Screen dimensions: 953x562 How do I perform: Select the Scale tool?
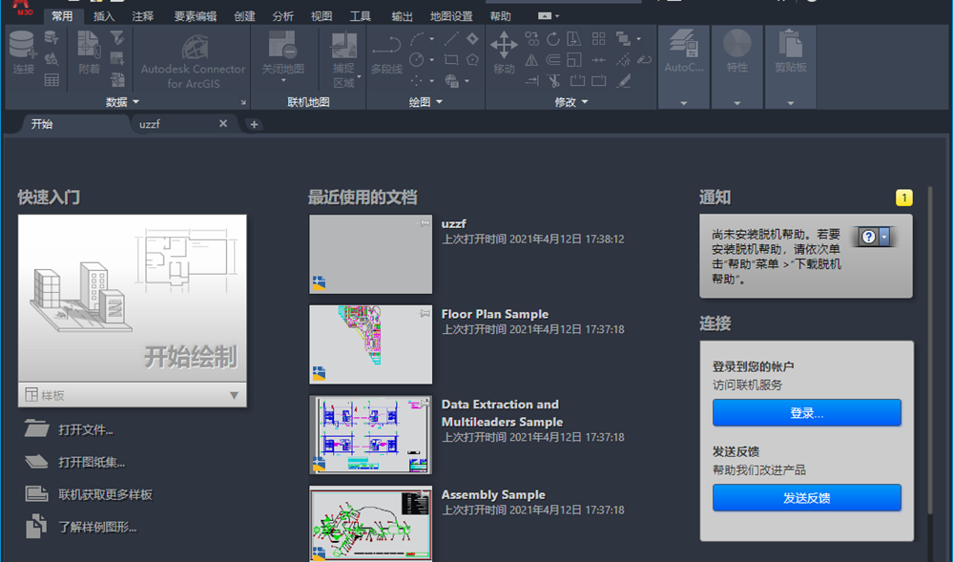574,59
